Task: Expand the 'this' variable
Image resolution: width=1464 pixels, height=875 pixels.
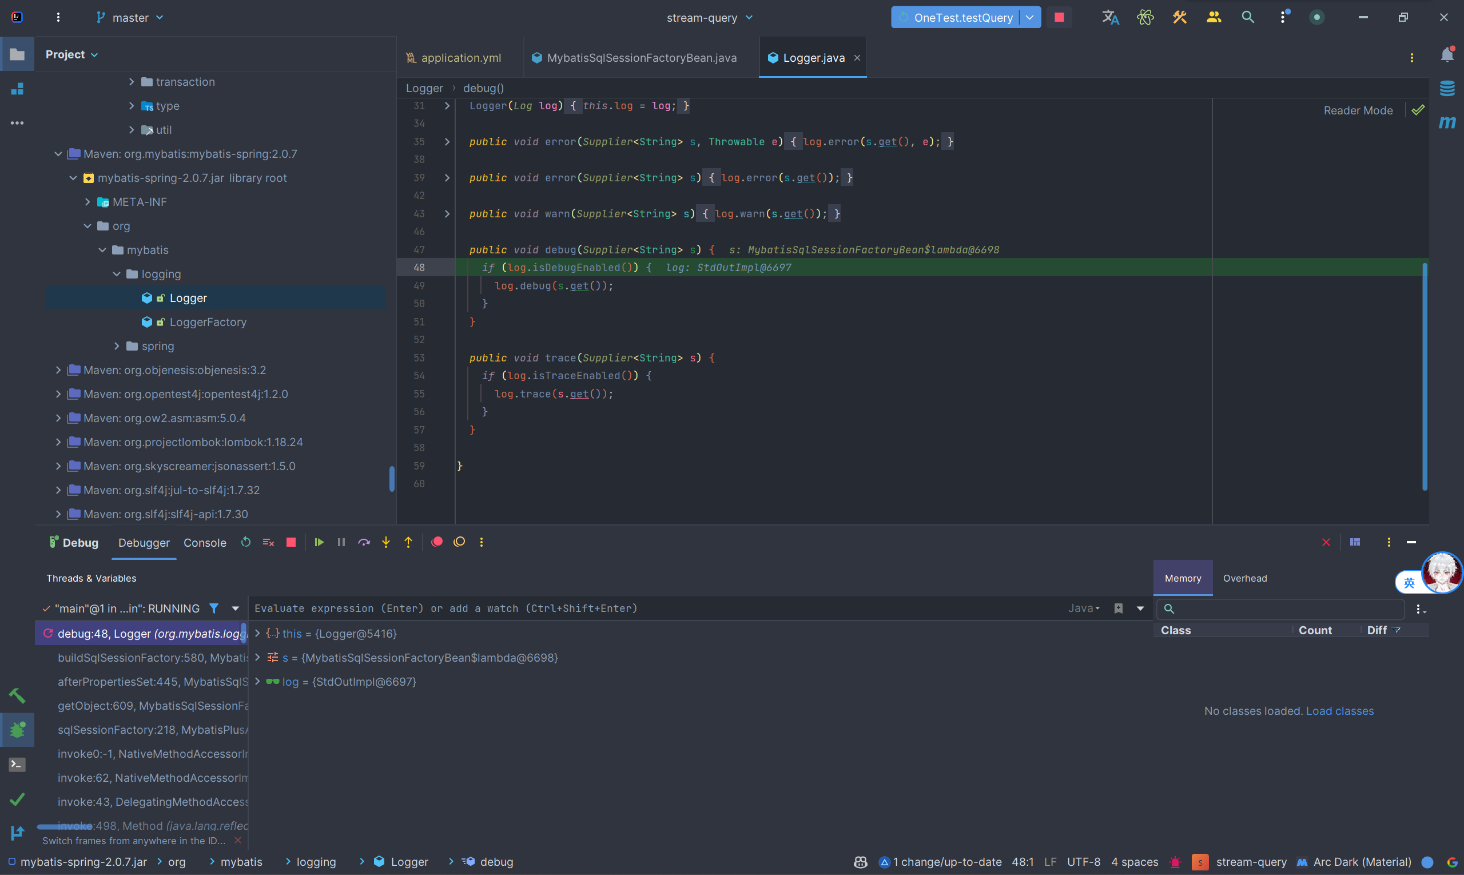Action: click(x=258, y=633)
